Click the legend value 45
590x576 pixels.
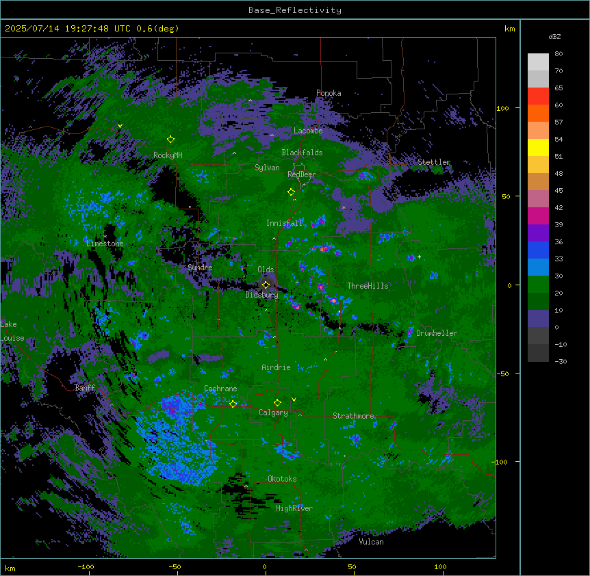[559, 191]
